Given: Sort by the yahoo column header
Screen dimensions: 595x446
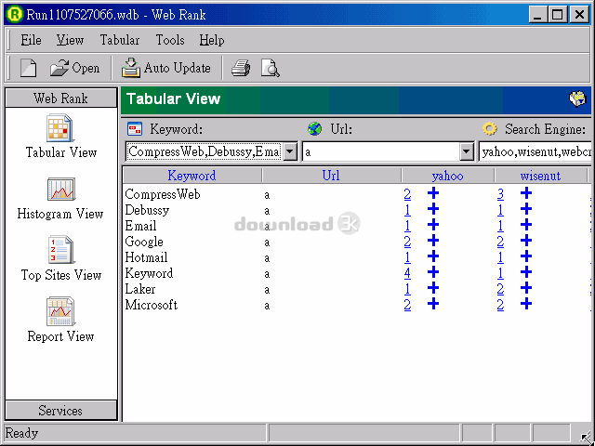Looking at the screenshot, I should tap(448, 176).
